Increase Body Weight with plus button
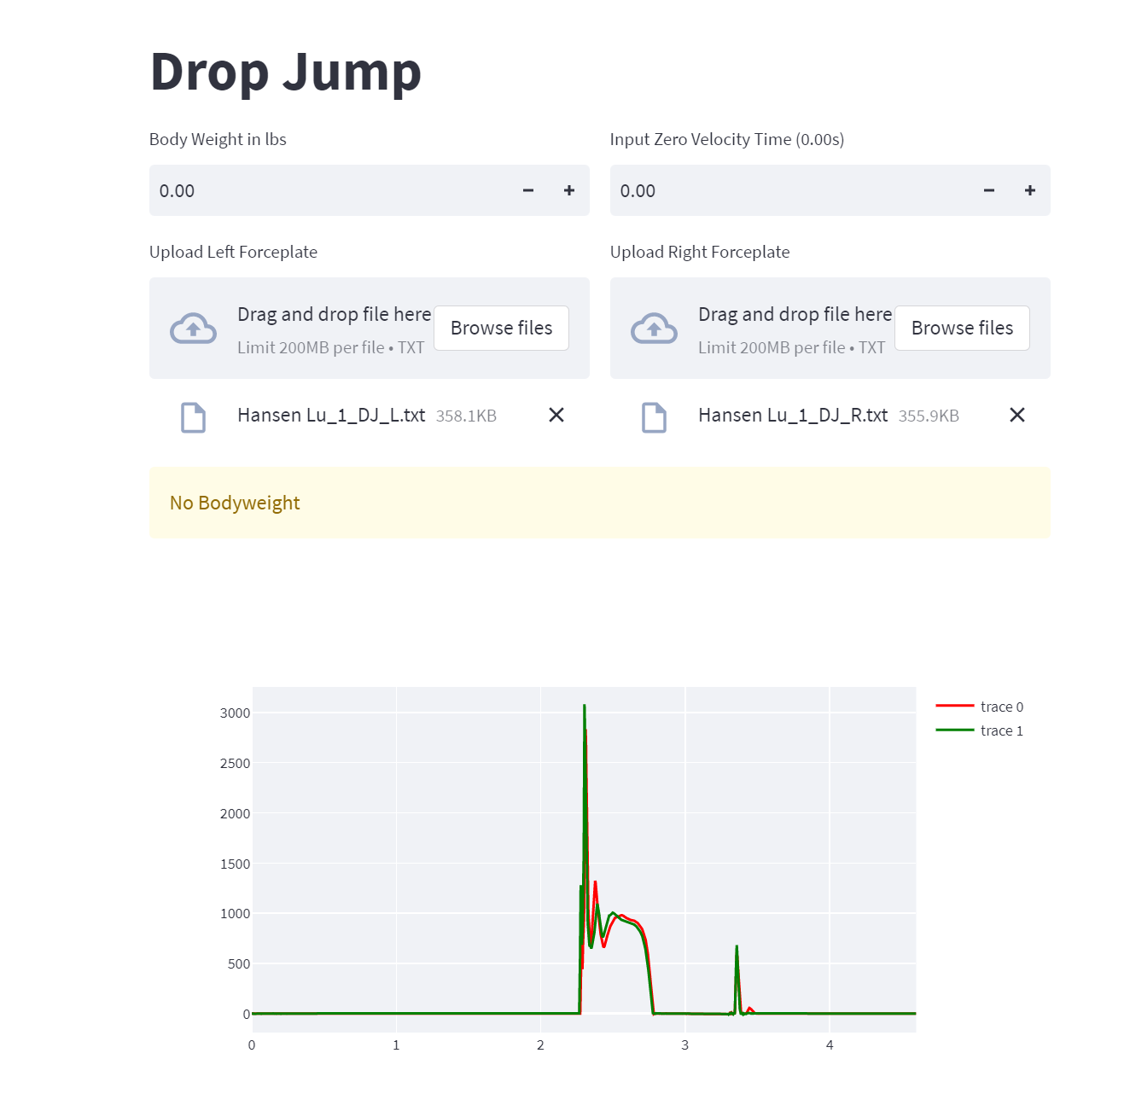Image resolution: width=1130 pixels, height=1094 pixels. pos(569,190)
